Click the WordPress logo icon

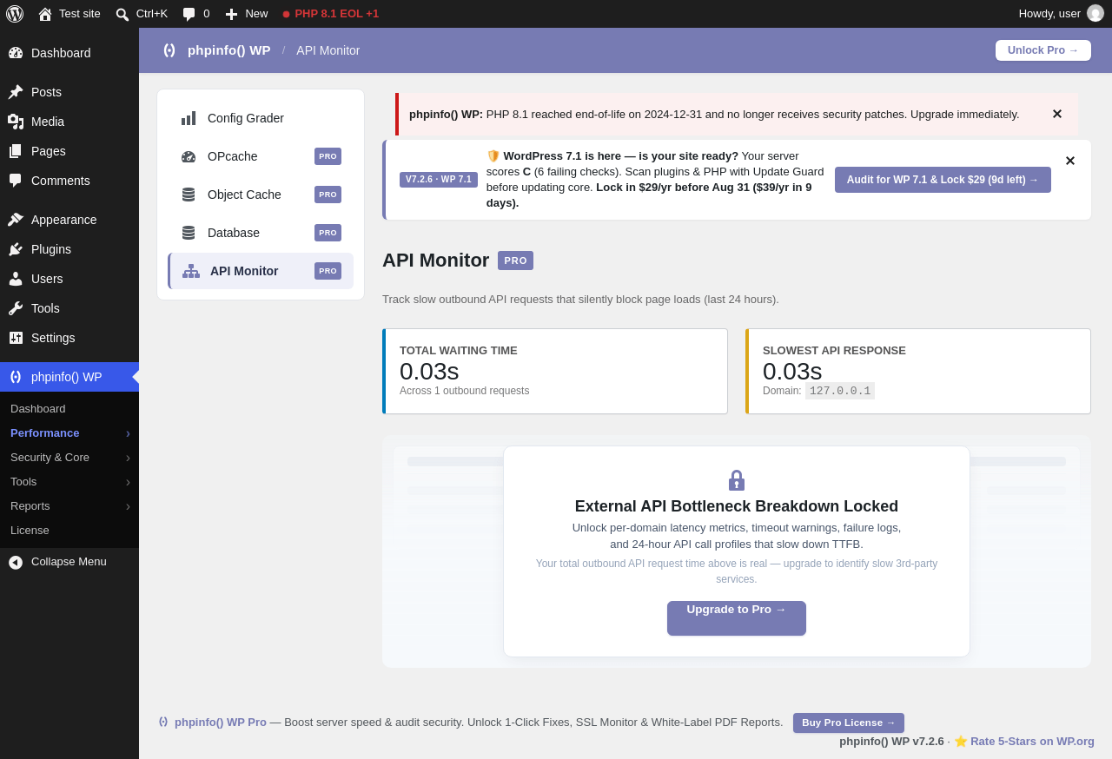pos(15,14)
